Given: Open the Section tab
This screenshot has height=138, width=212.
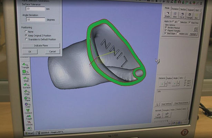Looking at the screenshot, I should click(x=183, y=9).
